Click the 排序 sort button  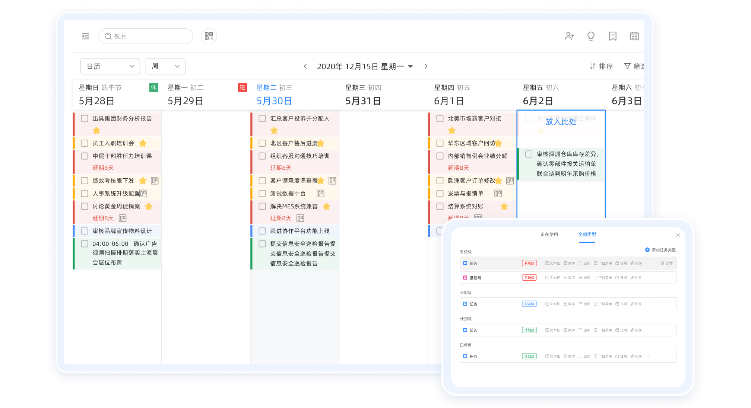[x=601, y=66]
